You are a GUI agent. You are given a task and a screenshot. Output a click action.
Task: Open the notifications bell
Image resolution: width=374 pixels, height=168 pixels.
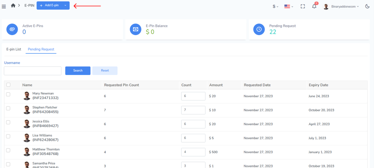[x=314, y=6]
